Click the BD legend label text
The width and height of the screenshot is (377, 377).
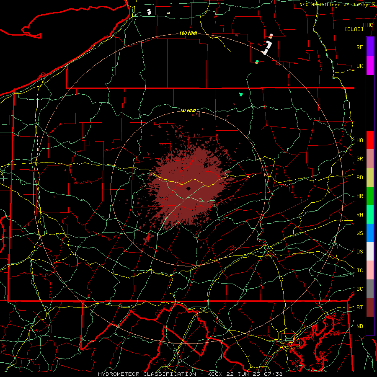pos(359,178)
